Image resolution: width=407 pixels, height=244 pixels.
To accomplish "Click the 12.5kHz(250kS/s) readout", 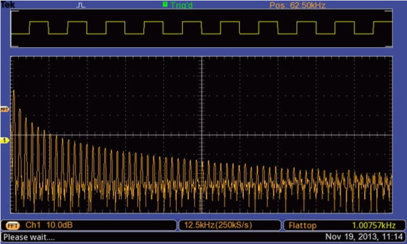I will (x=218, y=225).
